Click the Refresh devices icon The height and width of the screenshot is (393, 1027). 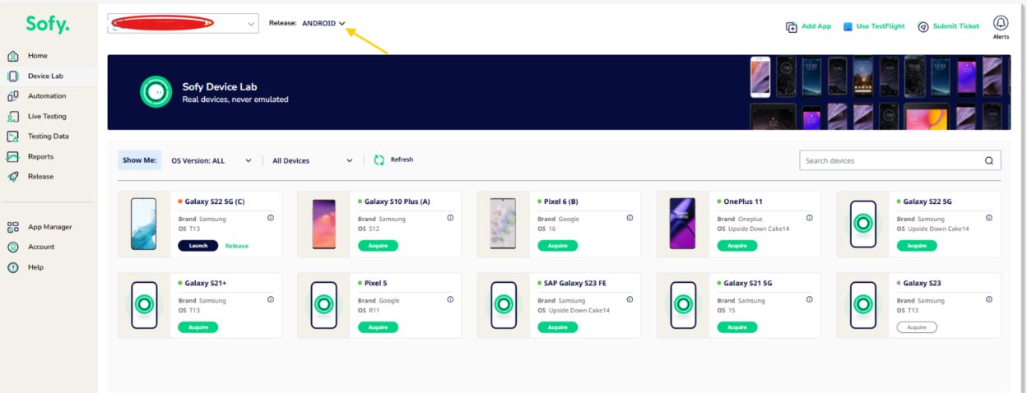click(x=379, y=160)
